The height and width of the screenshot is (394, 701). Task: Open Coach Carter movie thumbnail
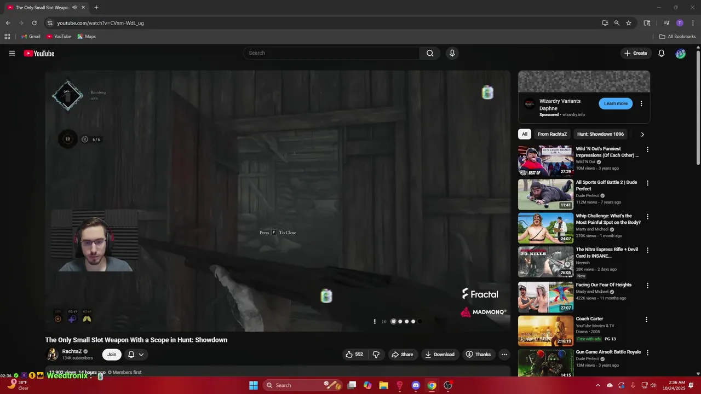545,331
